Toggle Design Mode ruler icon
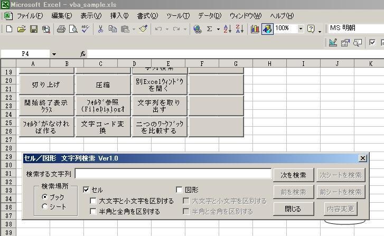 pyautogui.click(x=333, y=43)
